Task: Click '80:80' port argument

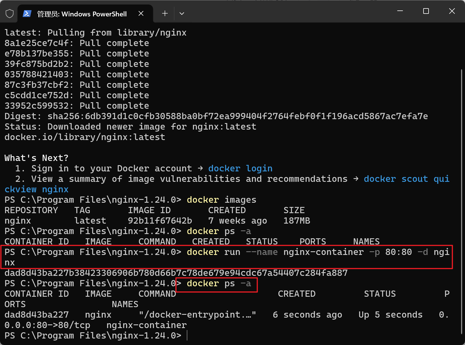Action: coord(399,252)
